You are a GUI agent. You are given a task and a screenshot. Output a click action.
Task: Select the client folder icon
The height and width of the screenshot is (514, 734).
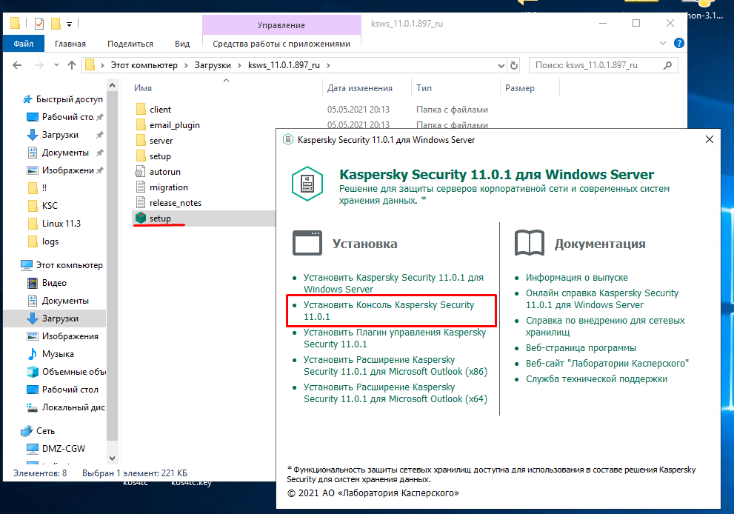[141, 110]
